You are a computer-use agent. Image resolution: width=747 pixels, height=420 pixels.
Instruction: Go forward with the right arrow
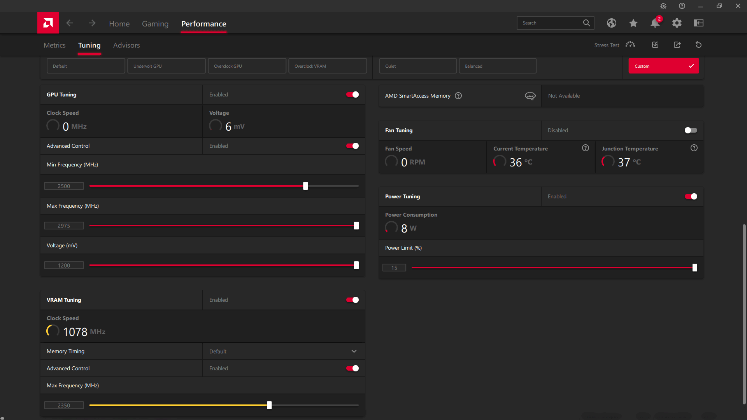pos(92,23)
